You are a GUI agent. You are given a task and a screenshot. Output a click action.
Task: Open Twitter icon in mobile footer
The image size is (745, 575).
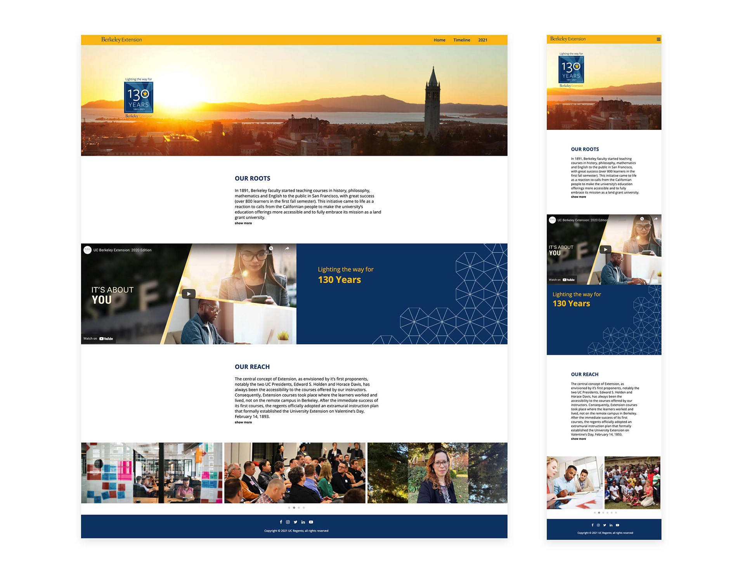(605, 525)
